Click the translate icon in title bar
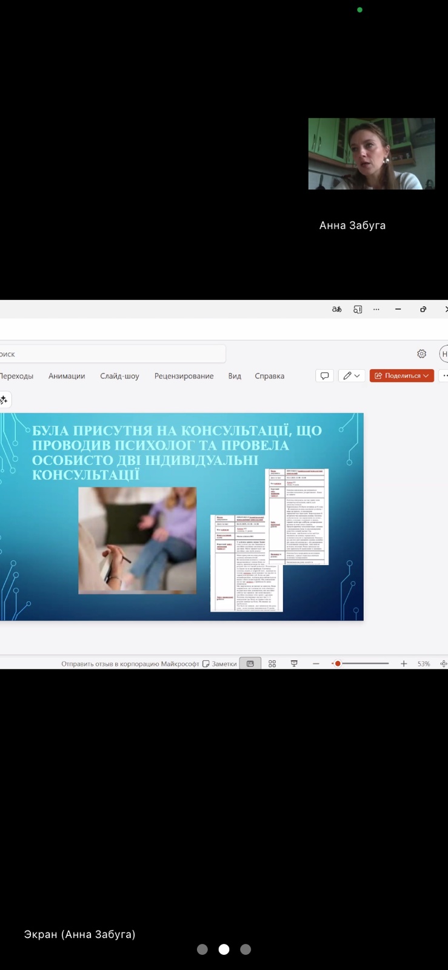Image resolution: width=448 pixels, height=970 pixels. (336, 309)
